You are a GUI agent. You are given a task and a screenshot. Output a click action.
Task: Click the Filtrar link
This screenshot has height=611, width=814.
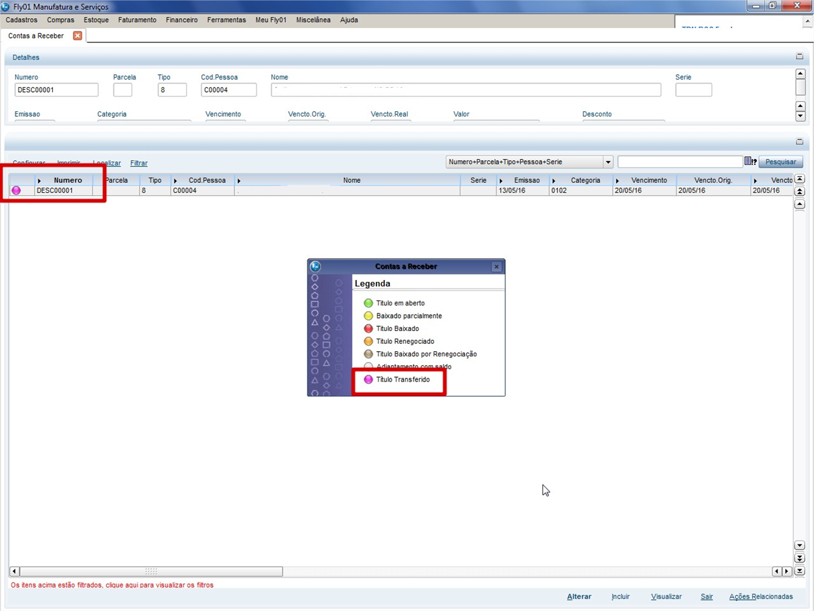139,163
